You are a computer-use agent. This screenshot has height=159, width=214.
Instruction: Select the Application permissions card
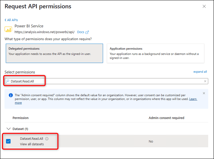(155, 53)
